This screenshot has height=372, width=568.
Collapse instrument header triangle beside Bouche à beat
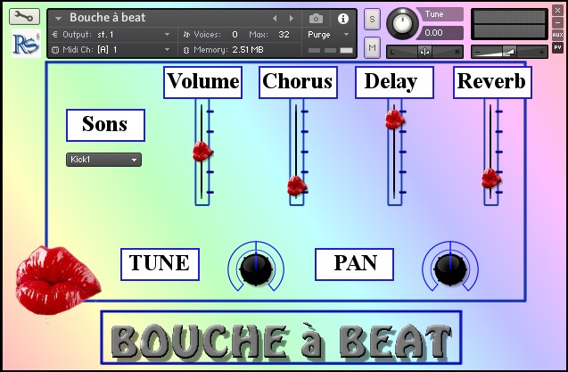(58, 18)
